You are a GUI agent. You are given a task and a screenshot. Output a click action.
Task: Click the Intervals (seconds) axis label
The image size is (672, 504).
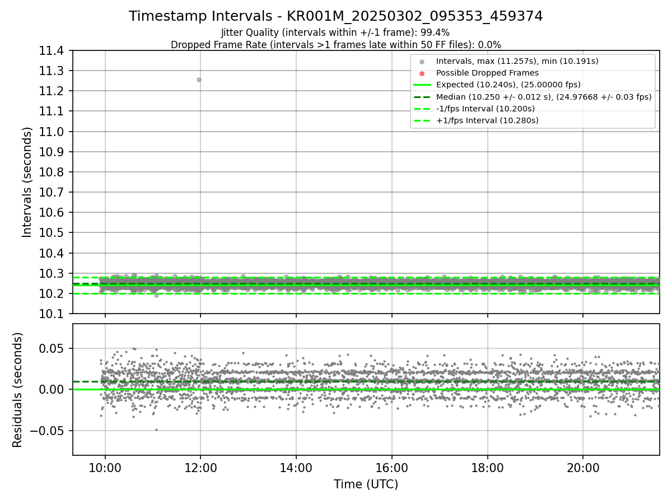tap(27, 182)
